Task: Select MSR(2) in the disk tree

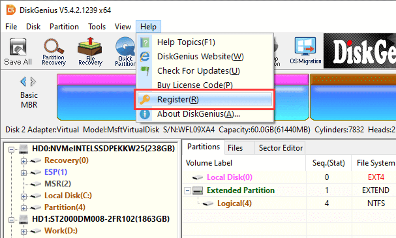Action: [x=58, y=184]
